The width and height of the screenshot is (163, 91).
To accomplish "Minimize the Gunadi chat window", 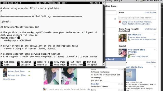I will click(123, 59).
